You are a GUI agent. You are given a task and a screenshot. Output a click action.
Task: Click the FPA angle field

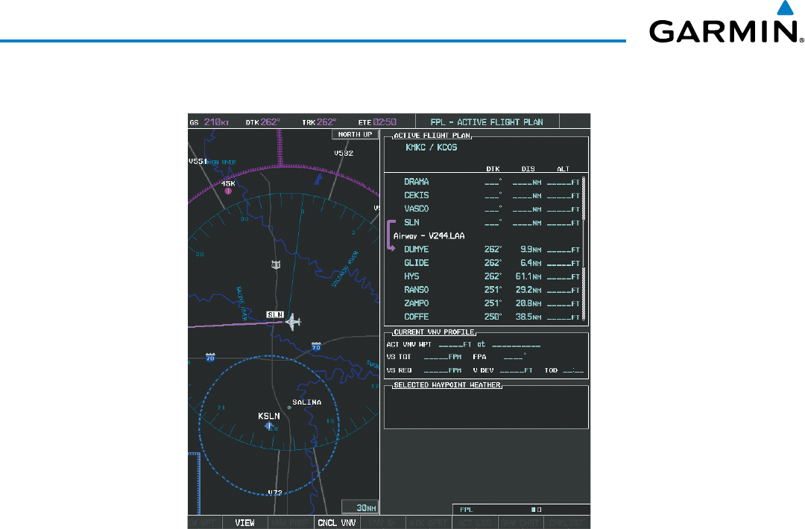coord(515,357)
